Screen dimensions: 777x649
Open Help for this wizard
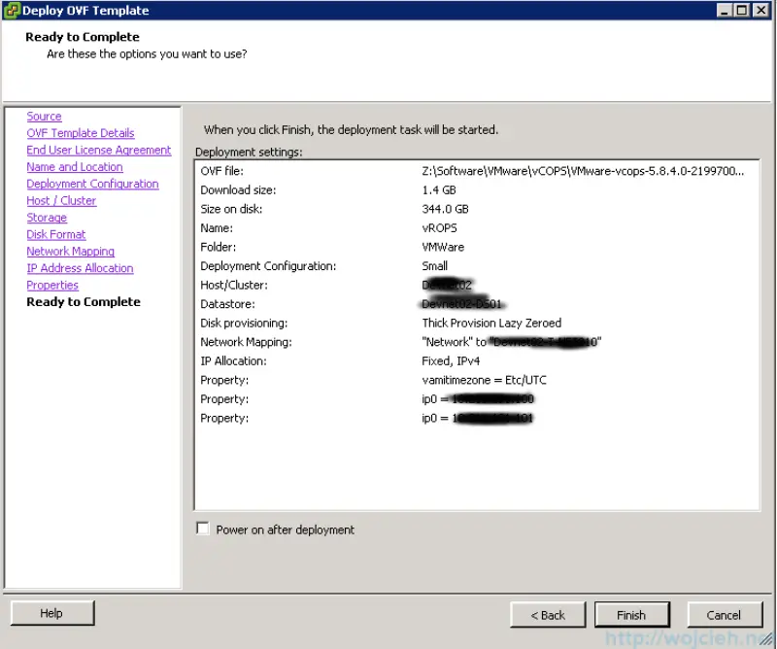(x=51, y=613)
